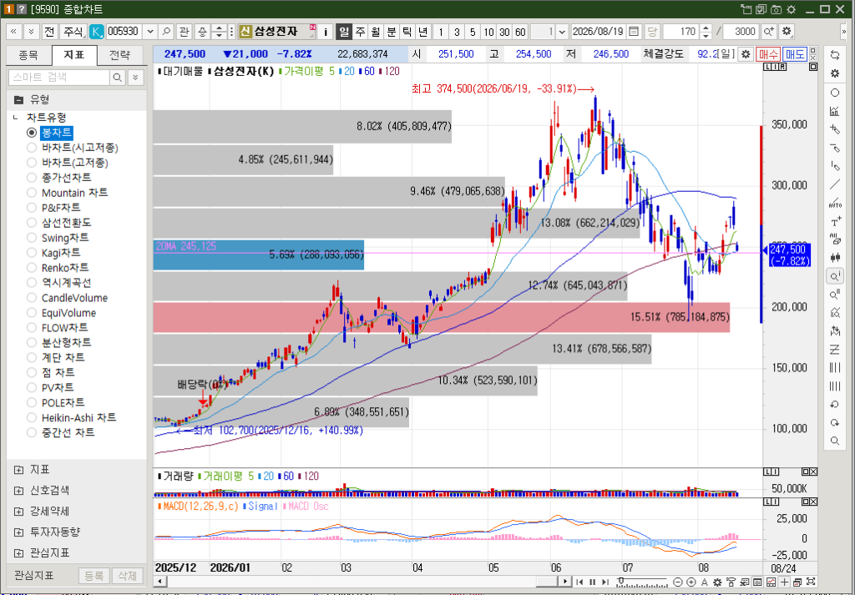The width and height of the screenshot is (855, 595).
Task: Open the calendar date picker icon
Action: [634, 32]
